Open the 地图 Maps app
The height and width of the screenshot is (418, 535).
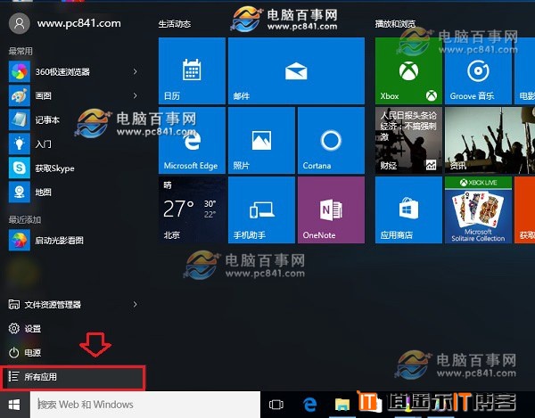coord(20,192)
